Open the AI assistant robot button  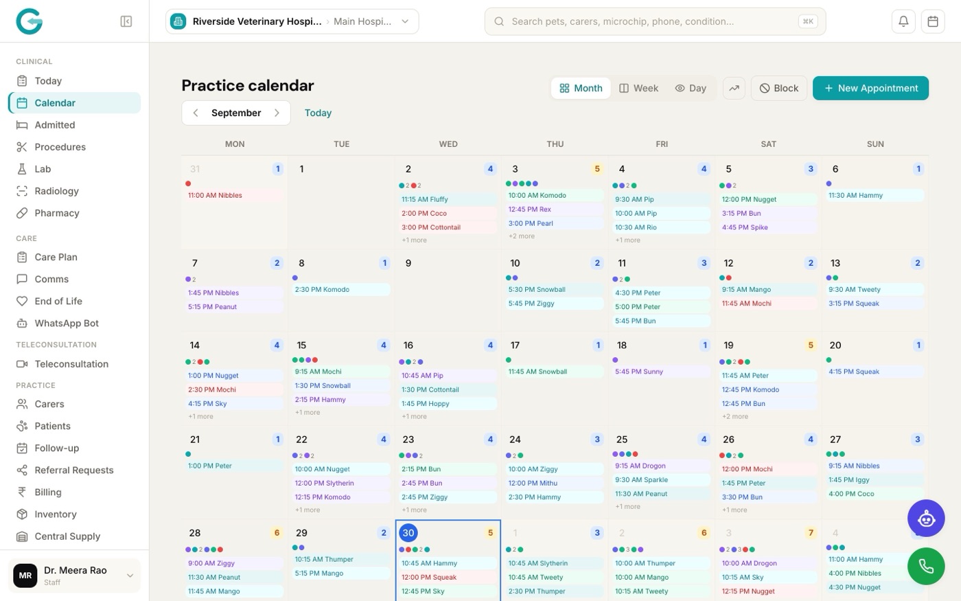pyautogui.click(x=926, y=519)
